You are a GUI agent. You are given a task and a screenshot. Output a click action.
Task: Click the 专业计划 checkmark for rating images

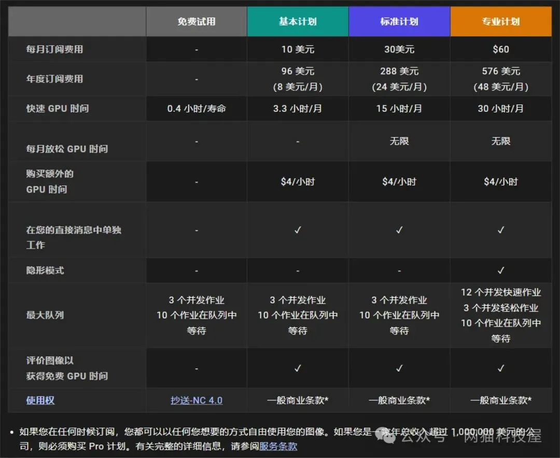pos(501,368)
